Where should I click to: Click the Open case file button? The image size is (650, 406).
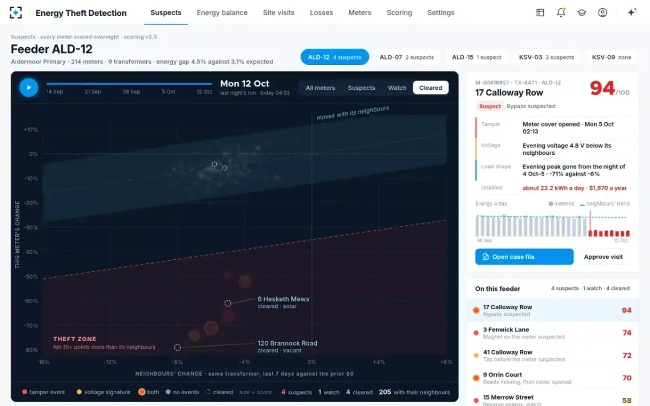coord(524,257)
